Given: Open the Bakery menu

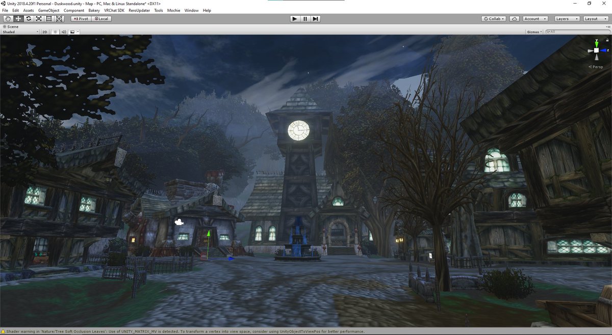Looking at the screenshot, I should 94,10.
